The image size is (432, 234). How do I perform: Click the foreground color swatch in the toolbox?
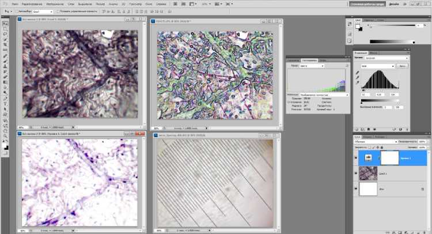[4, 146]
